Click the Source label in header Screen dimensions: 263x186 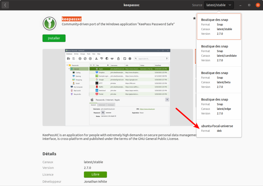[x=197, y=5]
